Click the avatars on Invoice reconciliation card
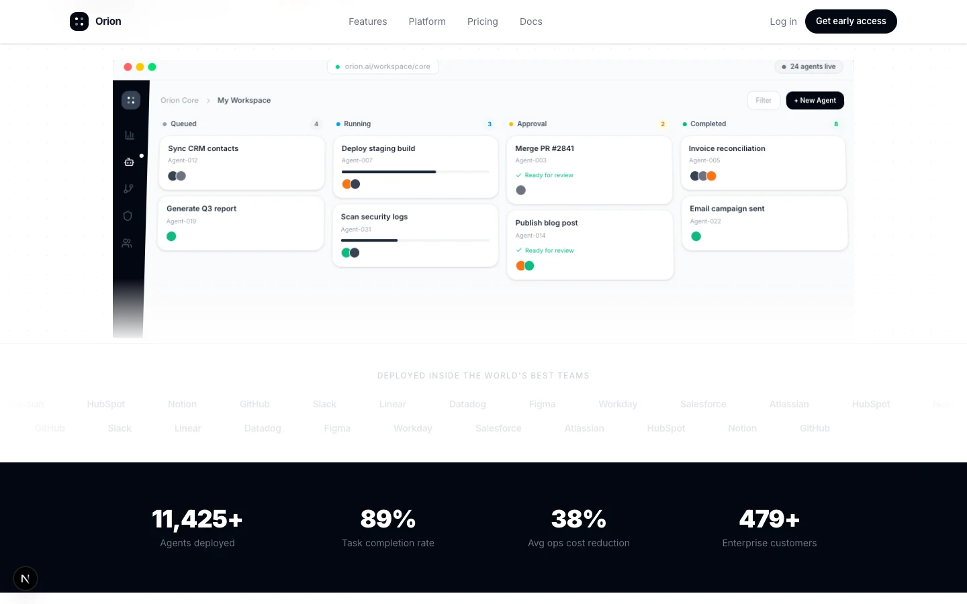This screenshot has height=604, width=967. coord(703,176)
